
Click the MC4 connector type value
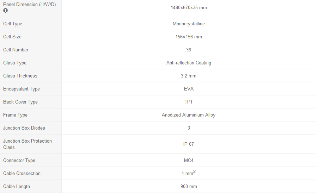point(189,161)
